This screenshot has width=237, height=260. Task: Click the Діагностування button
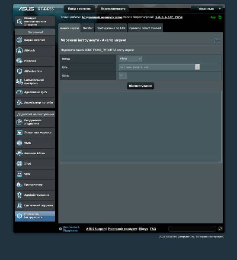point(141,86)
